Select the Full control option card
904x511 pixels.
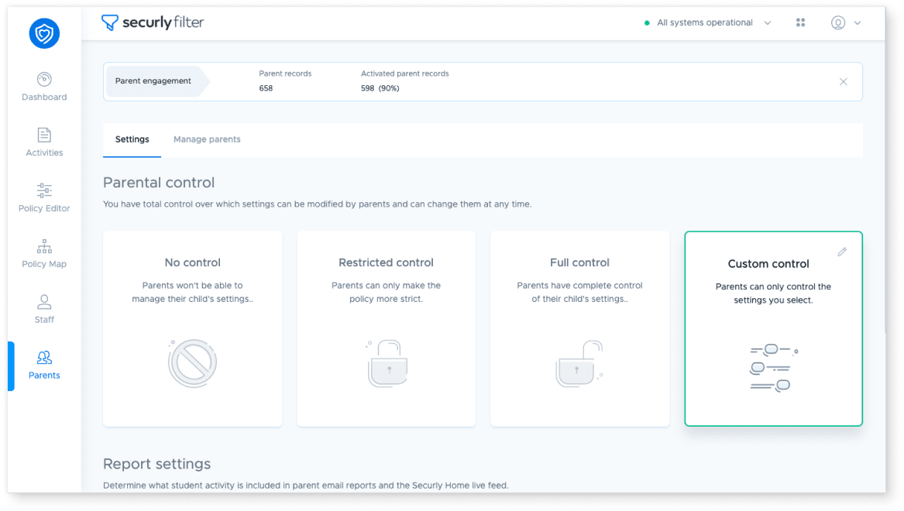580,329
